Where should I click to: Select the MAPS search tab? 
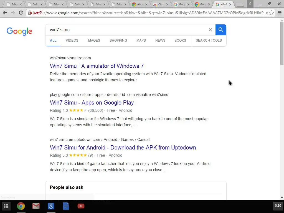(x=141, y=40)
